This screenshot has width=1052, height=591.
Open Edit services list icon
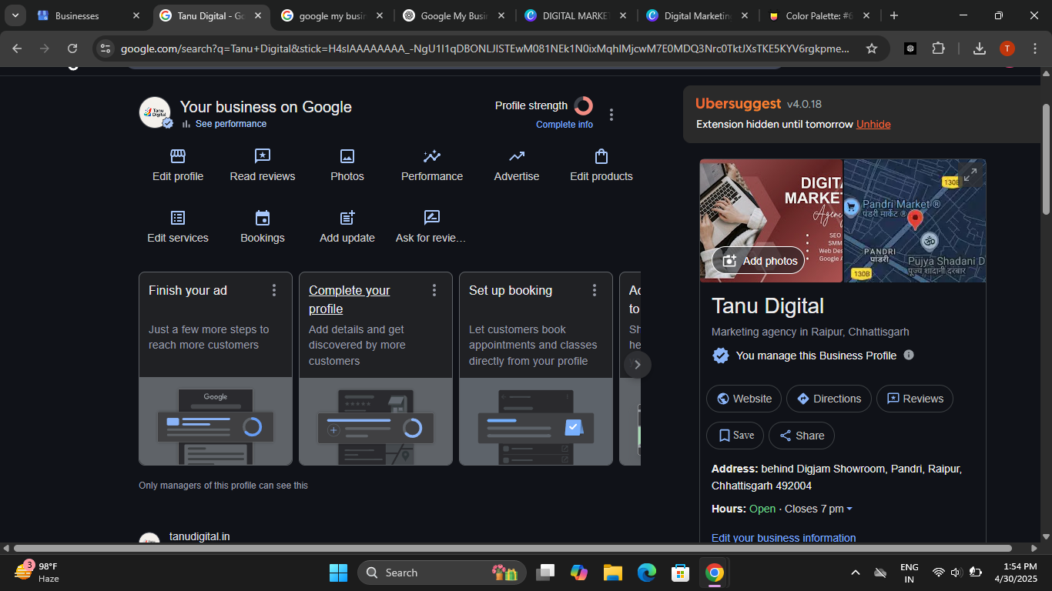178,219
